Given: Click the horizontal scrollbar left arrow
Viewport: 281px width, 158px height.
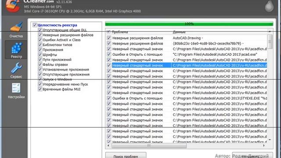Looking at the screenshot, I should (108, 146).
